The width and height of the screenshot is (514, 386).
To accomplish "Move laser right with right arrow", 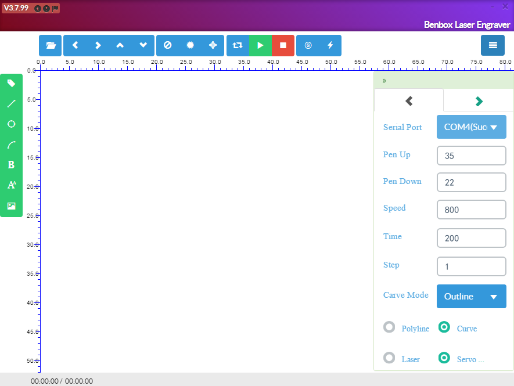I will [x=98, y=45].
